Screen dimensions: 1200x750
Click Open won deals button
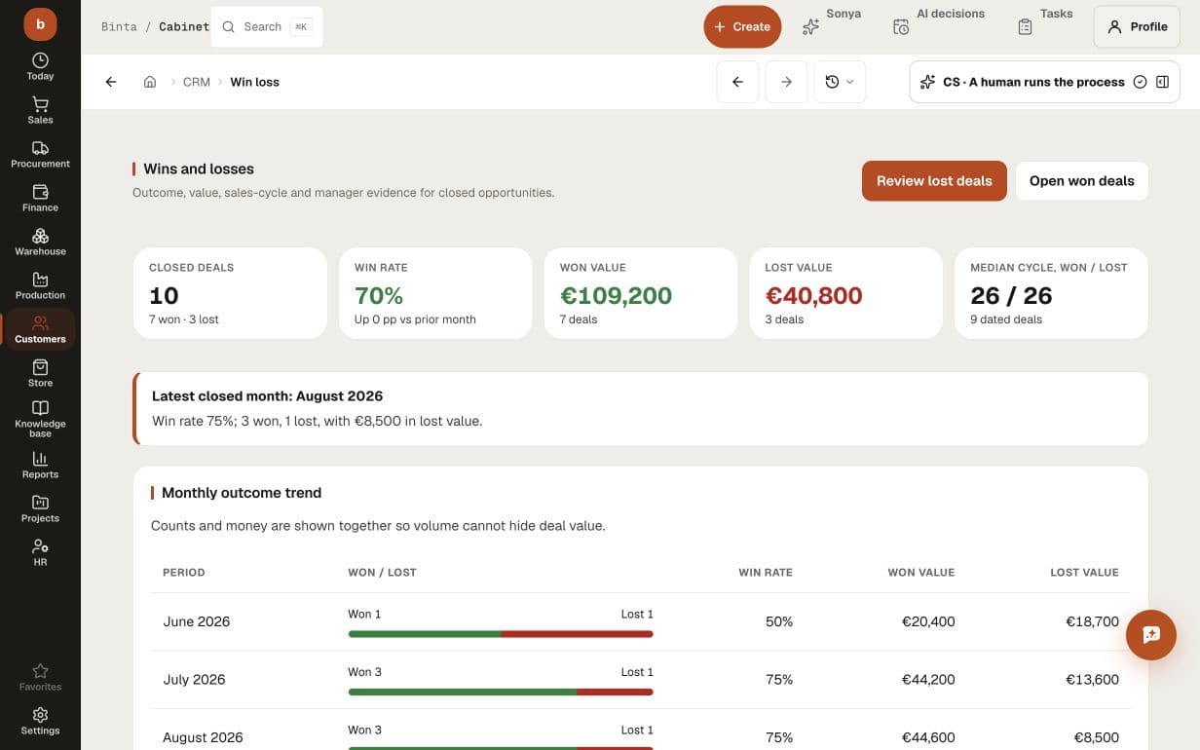tap(1082, 181)
